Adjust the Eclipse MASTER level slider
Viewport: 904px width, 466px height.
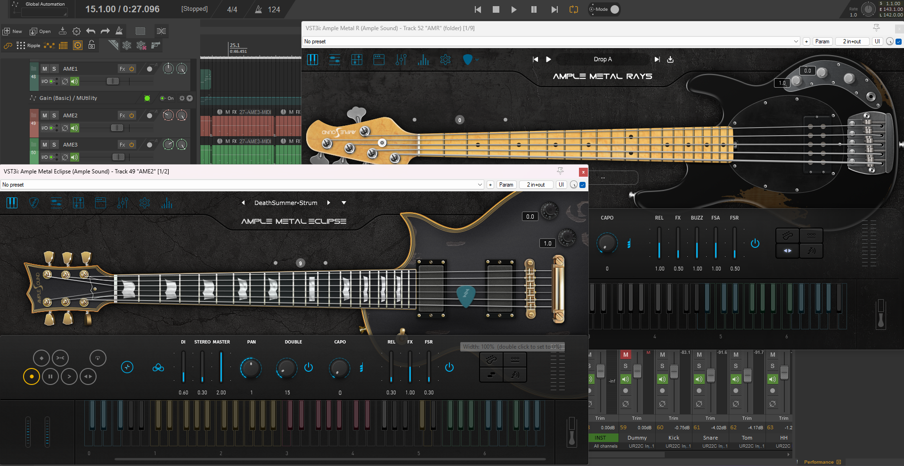221,367
